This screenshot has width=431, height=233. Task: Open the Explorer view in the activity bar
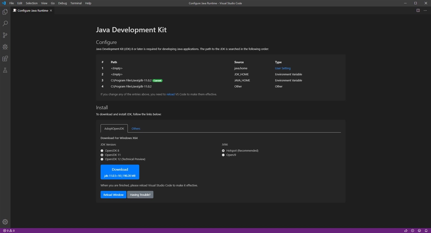[x=5, y=12]
